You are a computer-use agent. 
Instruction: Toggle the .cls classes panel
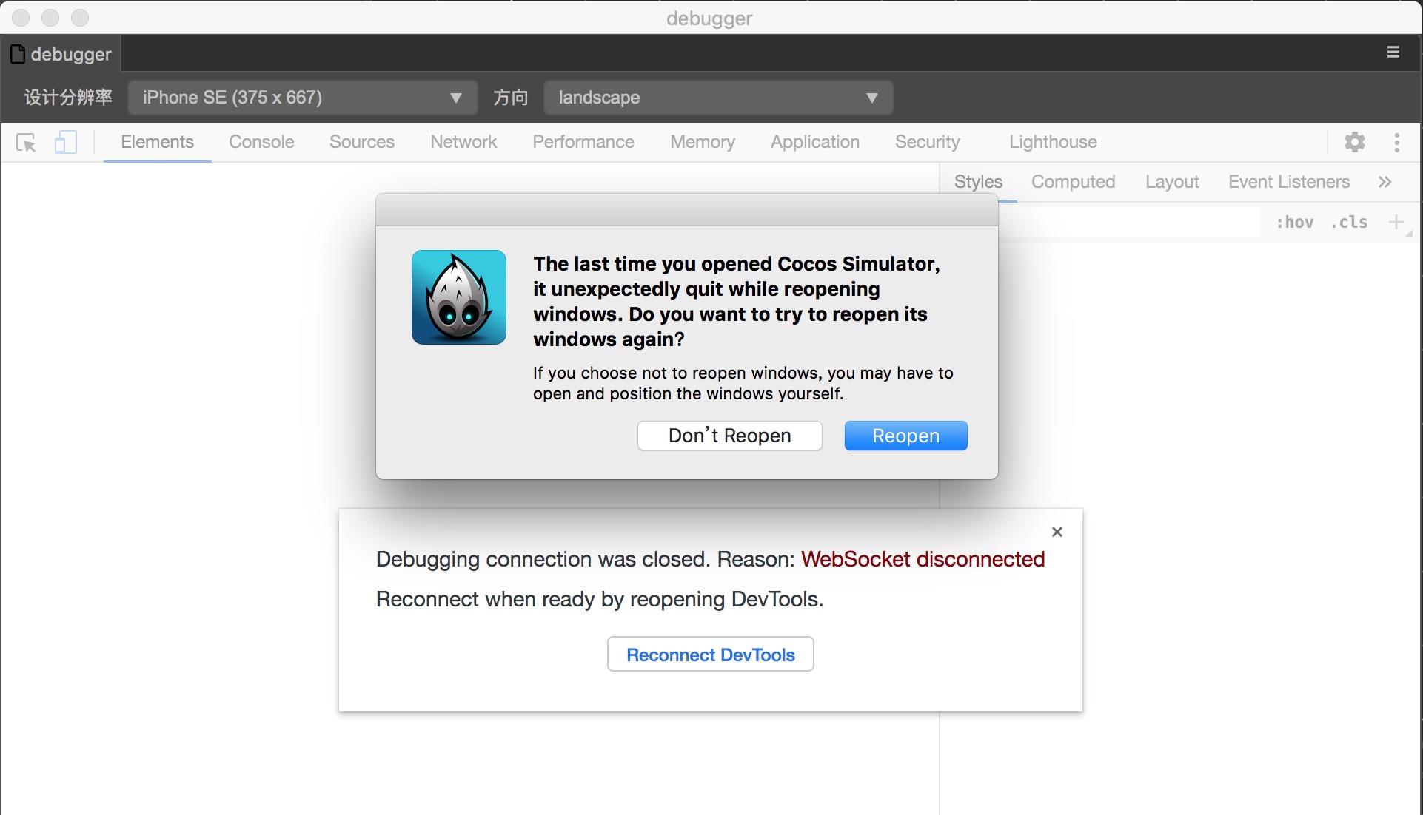(1349, 222)
